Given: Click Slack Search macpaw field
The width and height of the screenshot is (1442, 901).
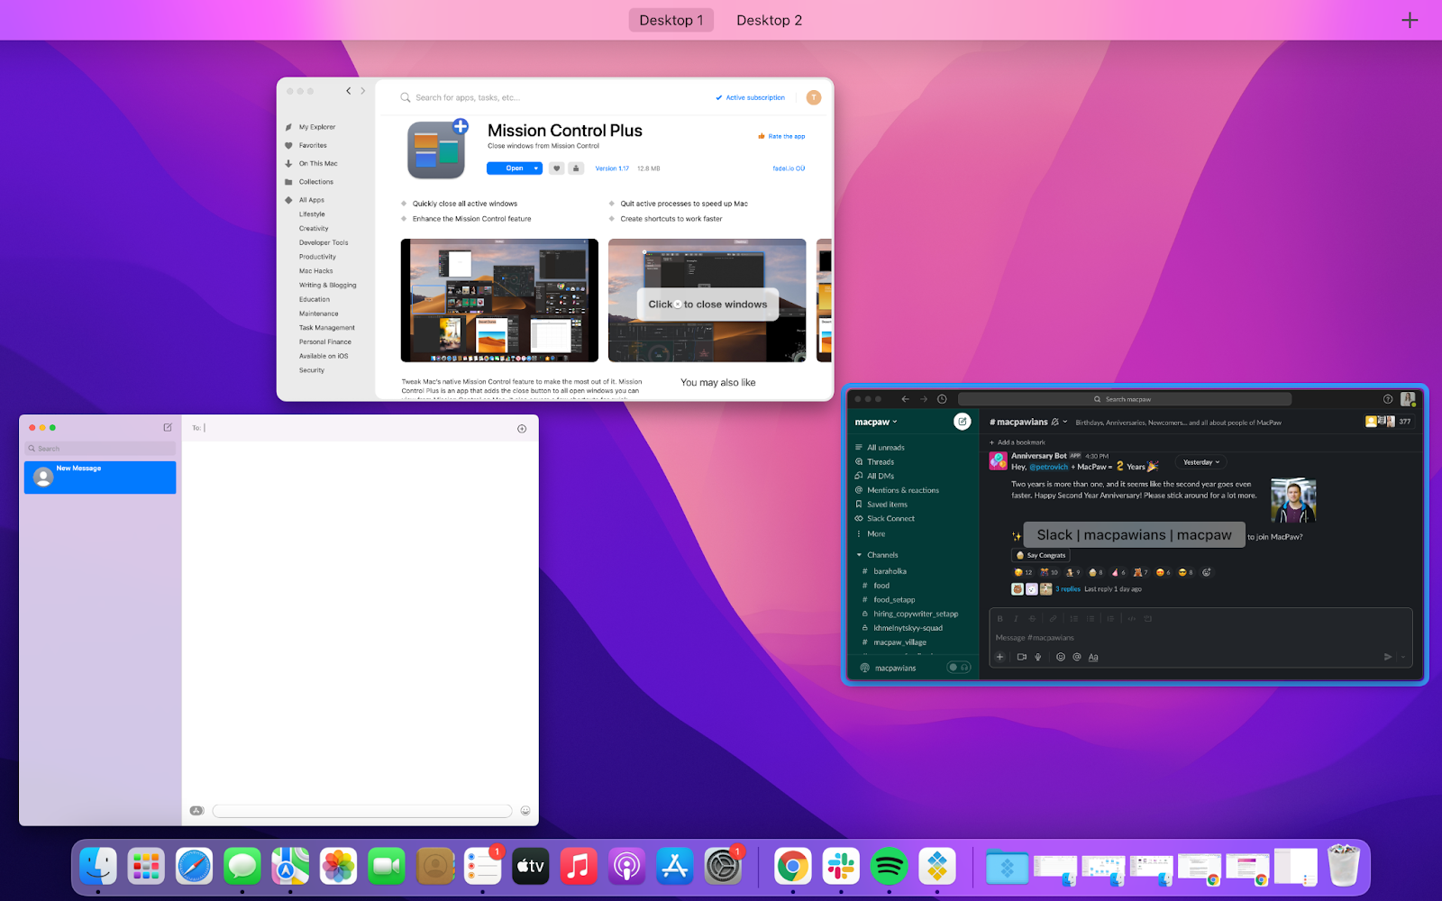Looking at the screenshot, I should pos(1125,399).
